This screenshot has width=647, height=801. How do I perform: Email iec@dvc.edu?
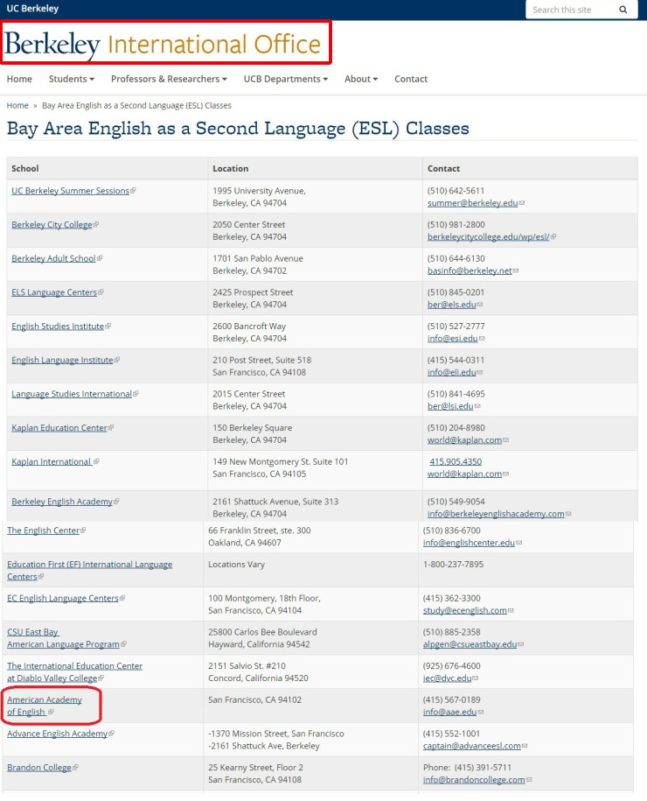[447, 678]
